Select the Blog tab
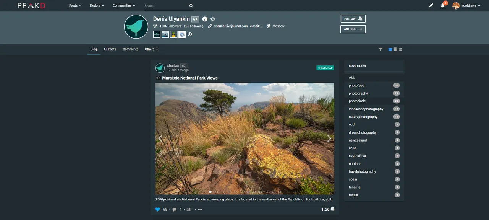The image size is (489, 220). (x=94, y=49)
